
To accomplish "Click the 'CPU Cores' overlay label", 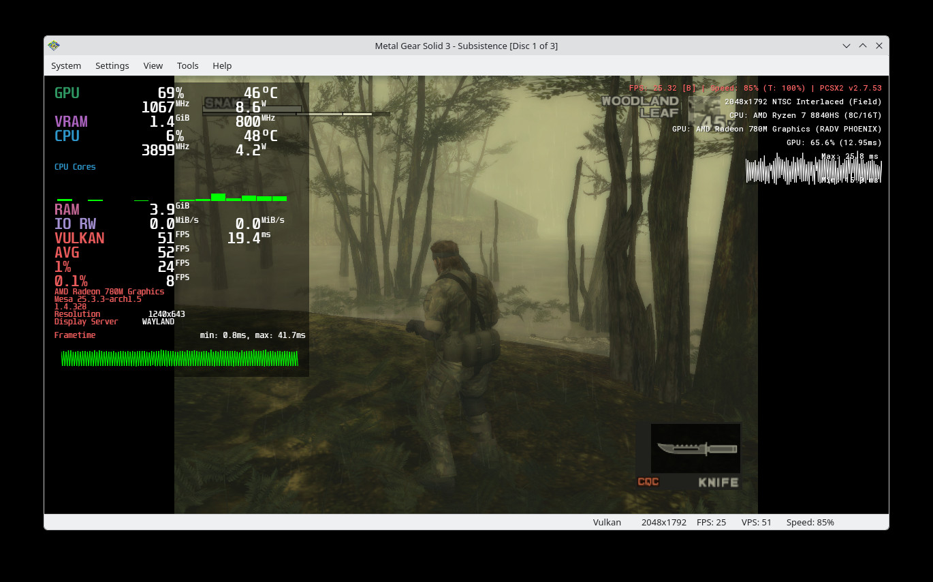I will tap(75, 167).
